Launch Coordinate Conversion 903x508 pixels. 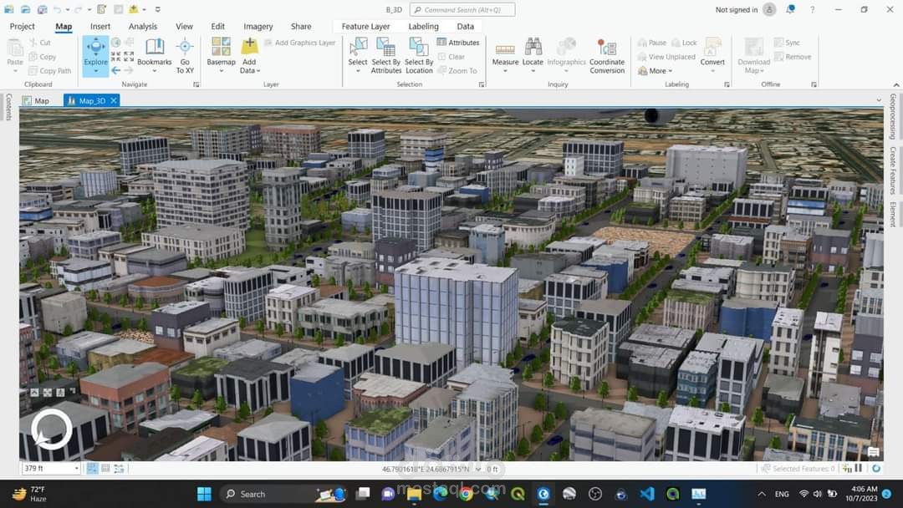607,56
